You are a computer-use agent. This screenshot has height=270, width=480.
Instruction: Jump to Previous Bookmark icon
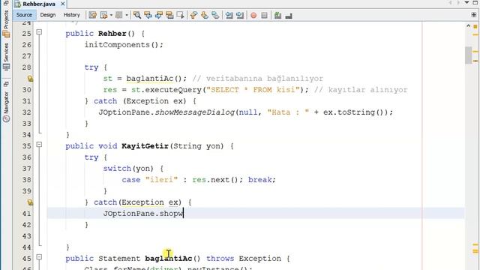click(193, 15)
